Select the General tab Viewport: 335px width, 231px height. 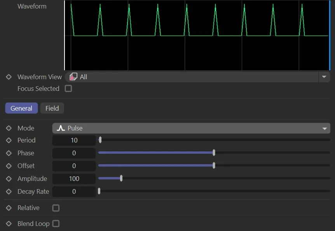pyautogui.click(x=21, y=108)
